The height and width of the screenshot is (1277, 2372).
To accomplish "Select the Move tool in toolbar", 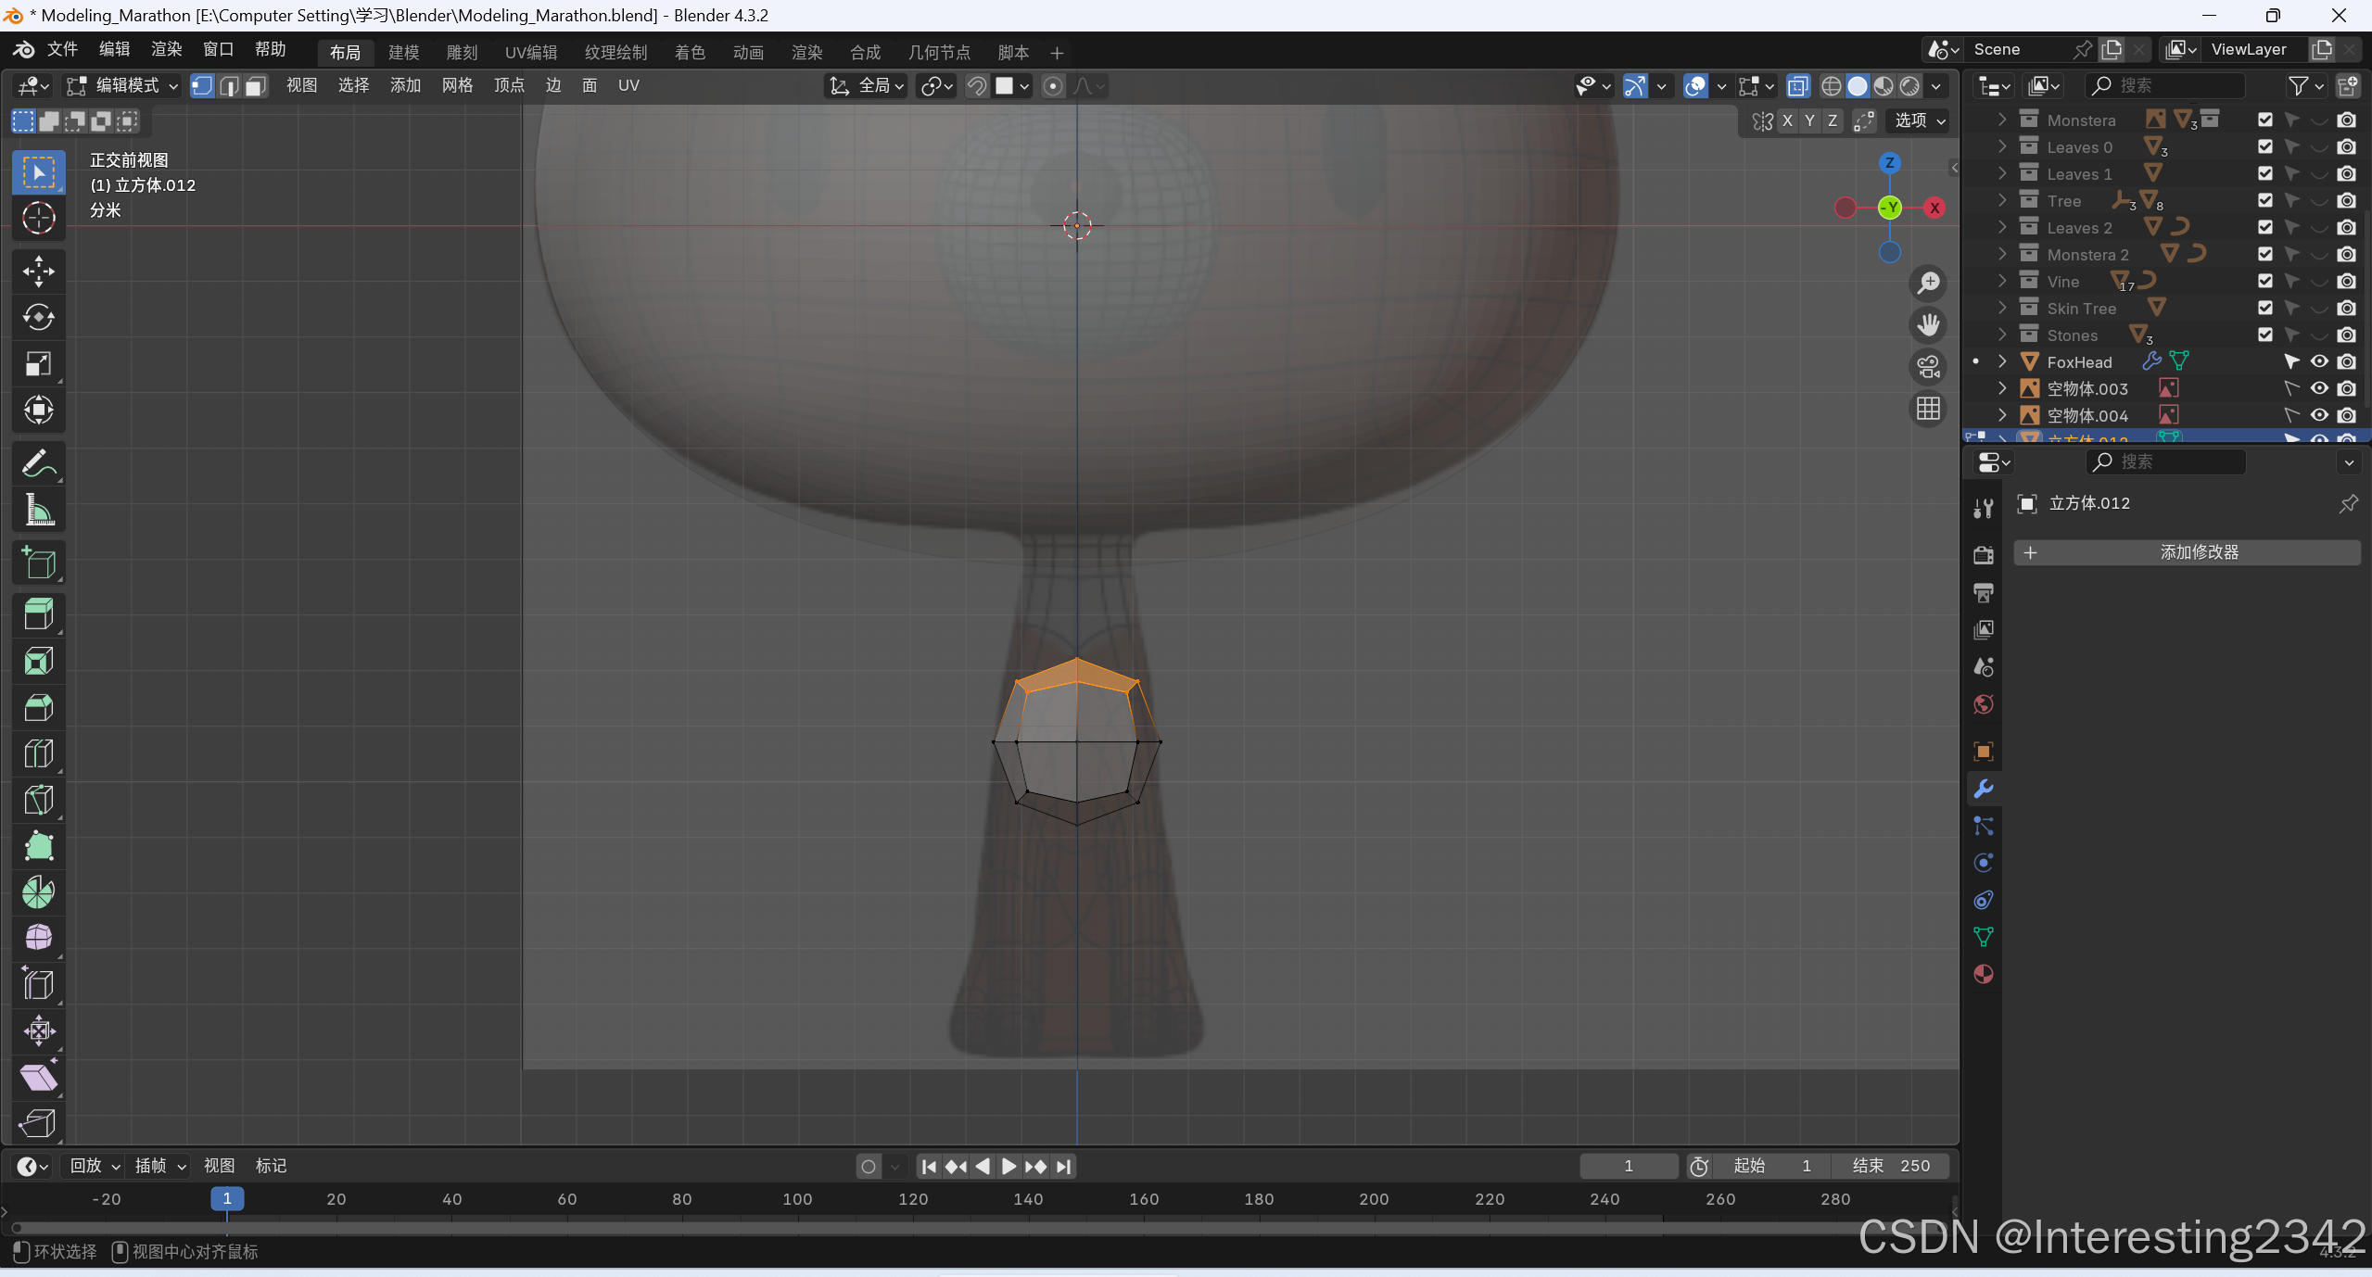I will tap(38, 272).
